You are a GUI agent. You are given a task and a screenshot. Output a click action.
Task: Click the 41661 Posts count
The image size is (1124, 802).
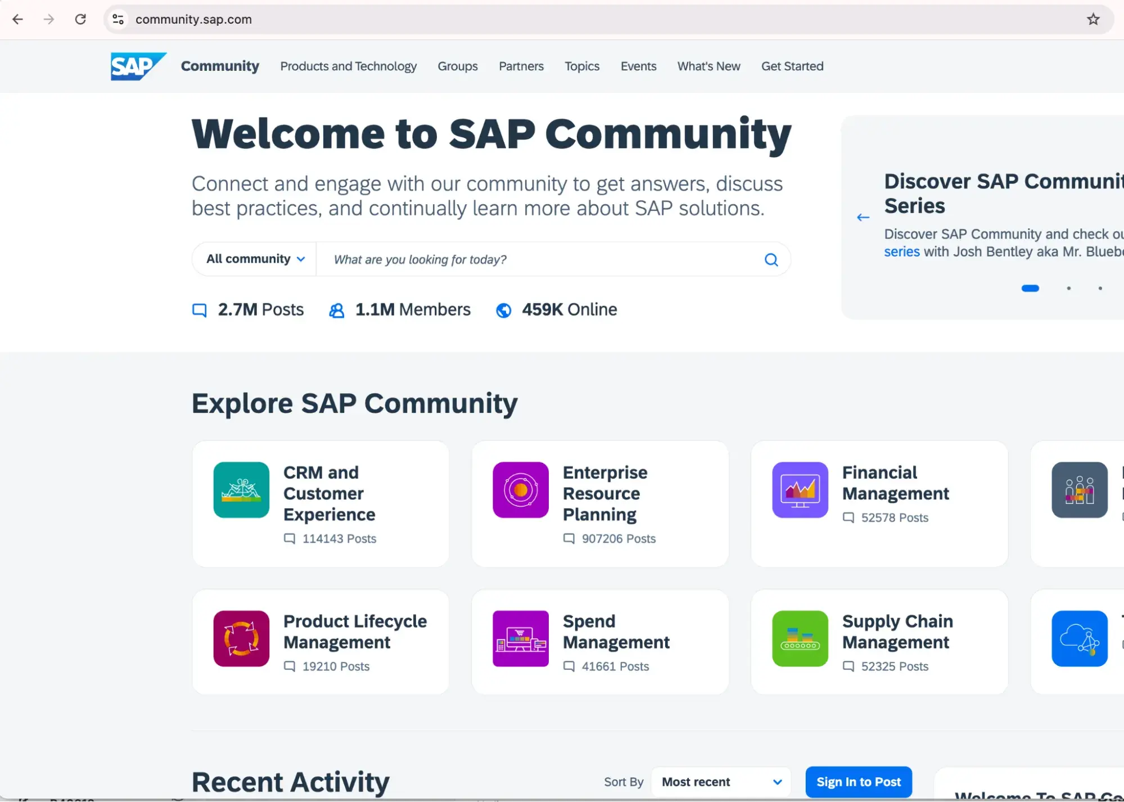pyautogui.click(x=615, y=666)
